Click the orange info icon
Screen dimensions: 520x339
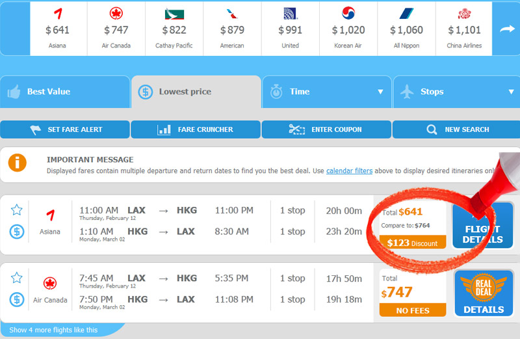point(18,163)
